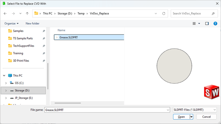Click pin icon next to Training

[44, 53]
